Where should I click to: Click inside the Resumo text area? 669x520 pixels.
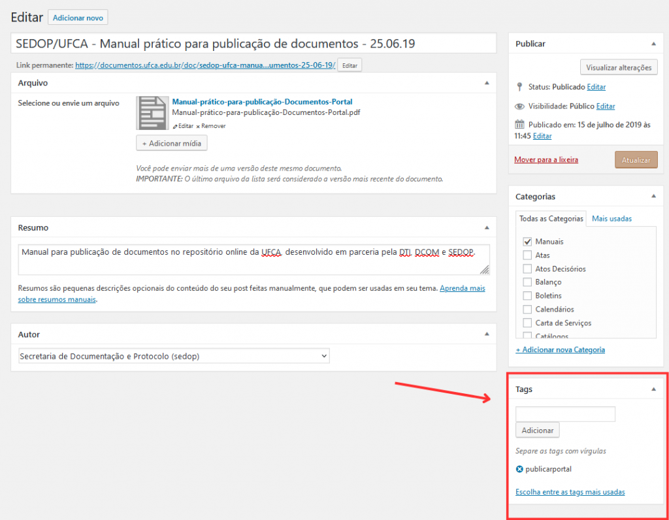point(253,259)
